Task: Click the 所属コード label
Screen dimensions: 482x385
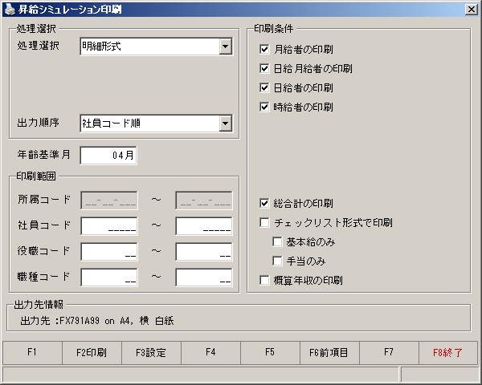Action: coord(44,200)
